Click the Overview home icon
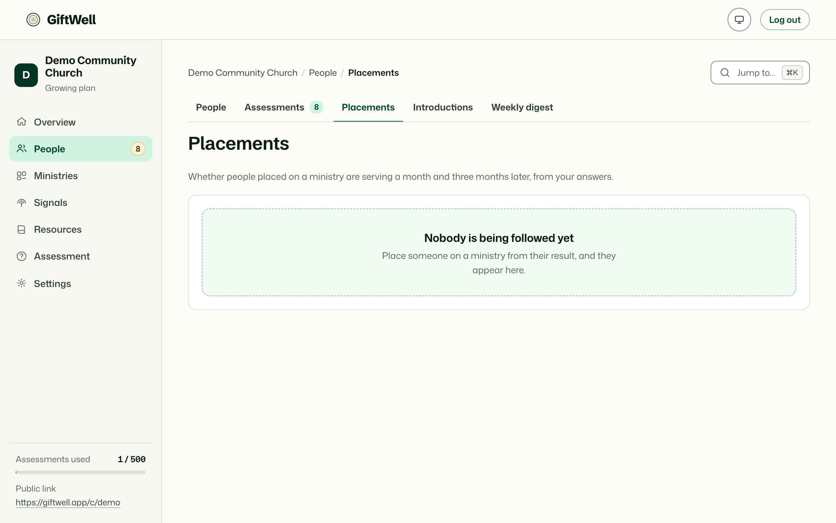The height and width of the screenshot is (523, 836). click(x=22, y=122)
